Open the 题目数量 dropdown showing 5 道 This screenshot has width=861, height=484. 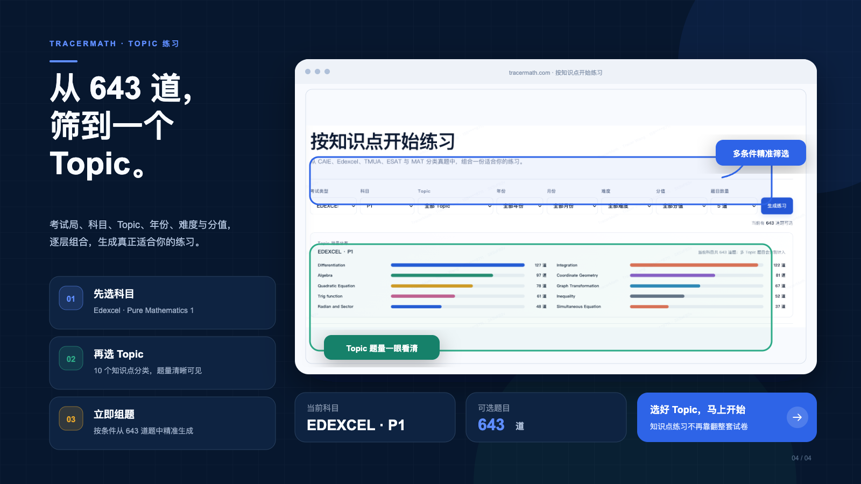tap(734, 206)
